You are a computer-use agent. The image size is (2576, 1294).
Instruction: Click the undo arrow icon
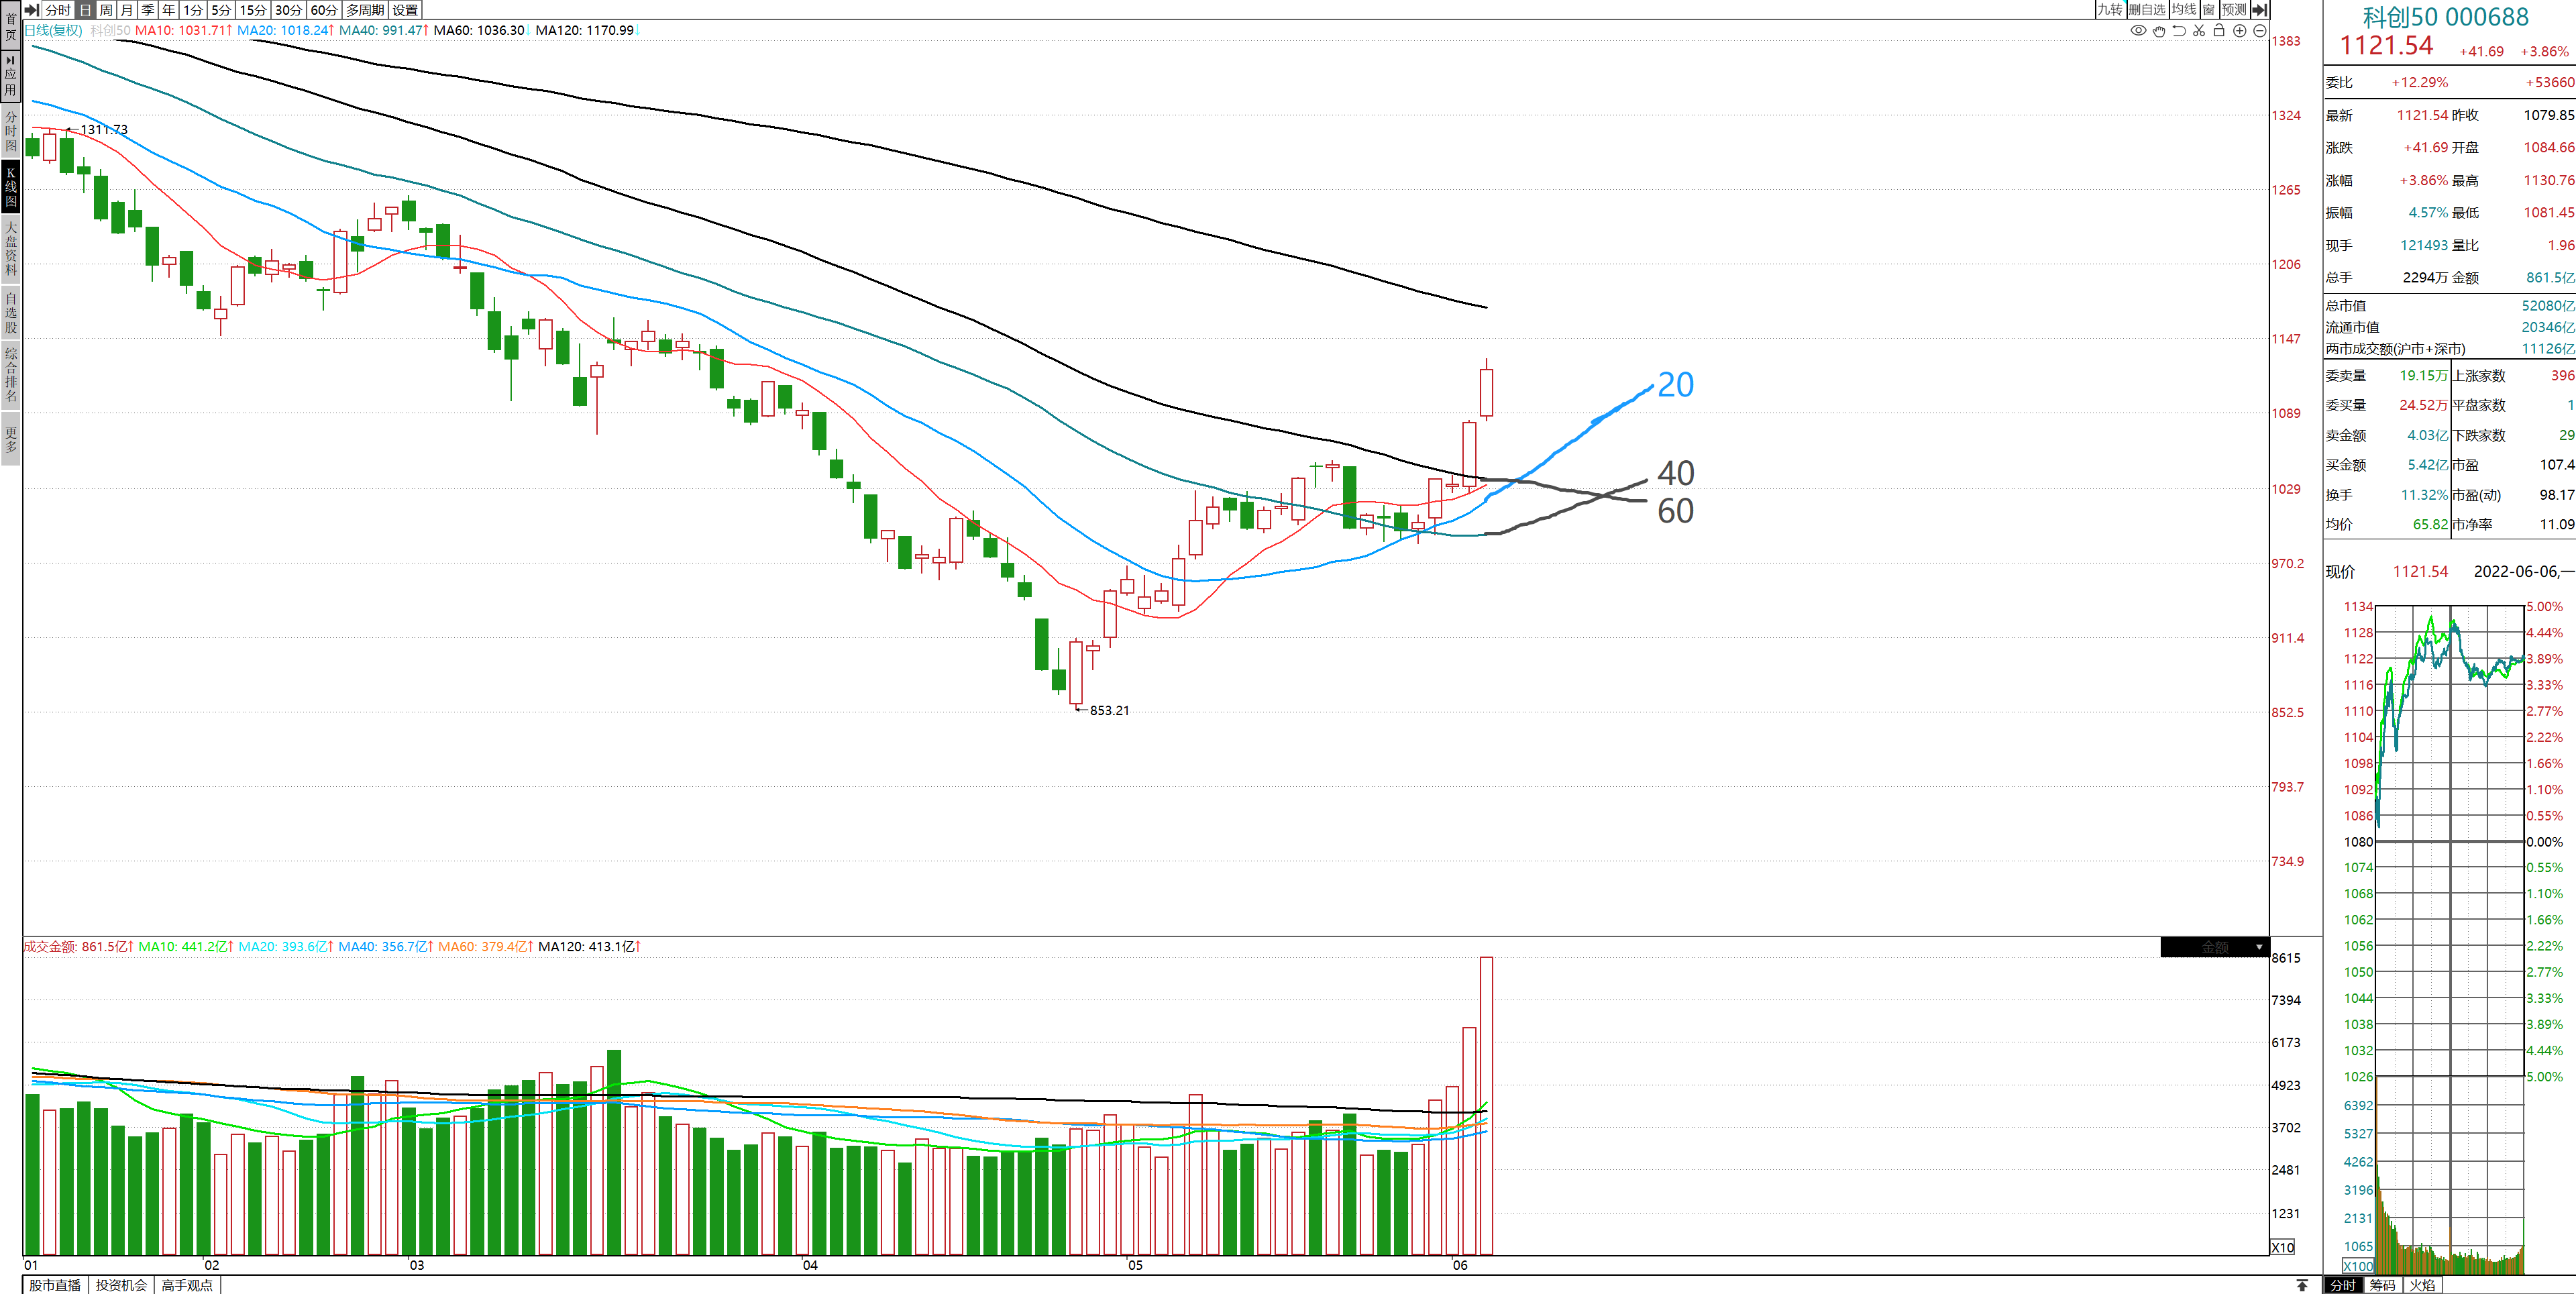[x=2179, y=31]
